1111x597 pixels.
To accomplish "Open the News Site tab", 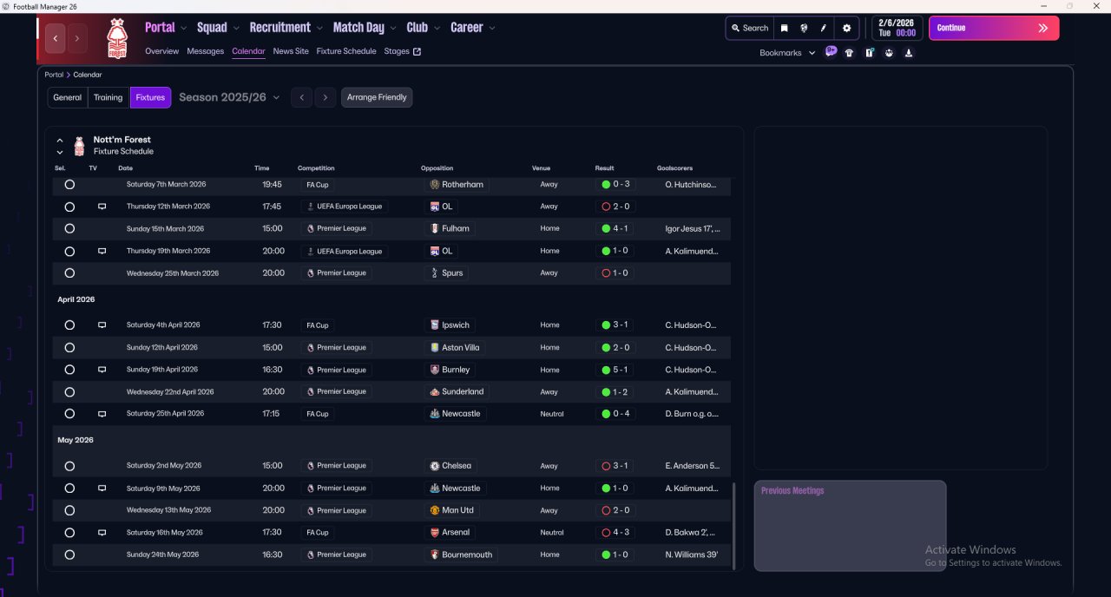I will [290, 51].
